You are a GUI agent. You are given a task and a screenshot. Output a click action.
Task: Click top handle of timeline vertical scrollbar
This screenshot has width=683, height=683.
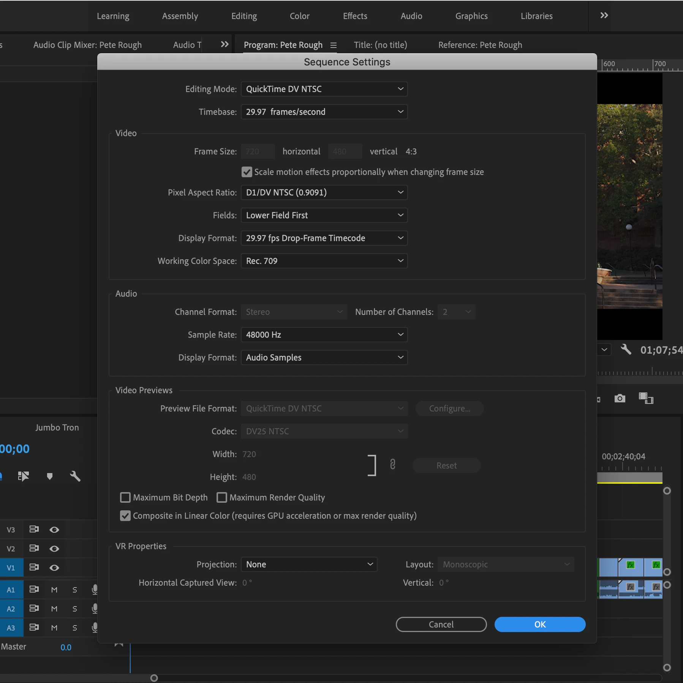pos(667,491)
